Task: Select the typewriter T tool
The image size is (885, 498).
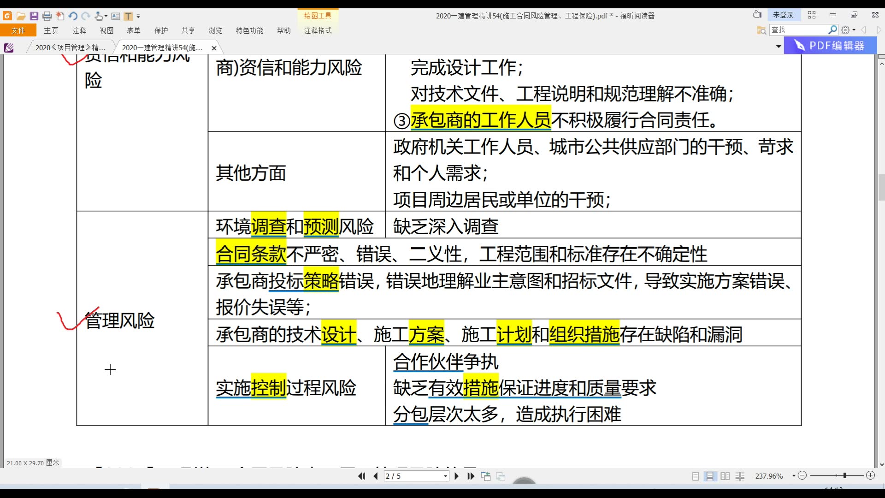Action: 128,16
